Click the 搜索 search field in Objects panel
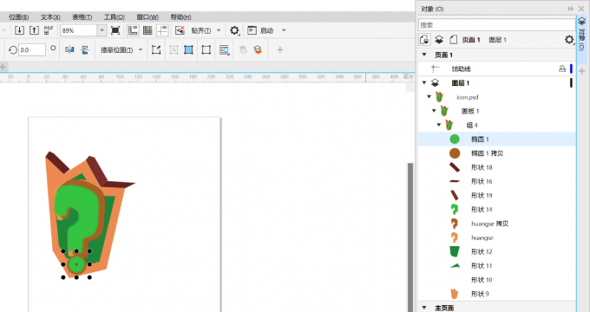 pos(496,25)
